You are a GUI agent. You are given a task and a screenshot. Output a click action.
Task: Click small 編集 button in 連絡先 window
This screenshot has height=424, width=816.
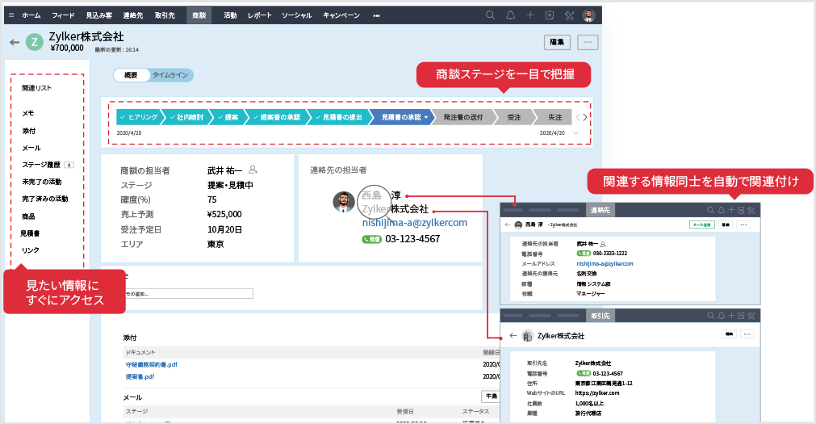726,225
